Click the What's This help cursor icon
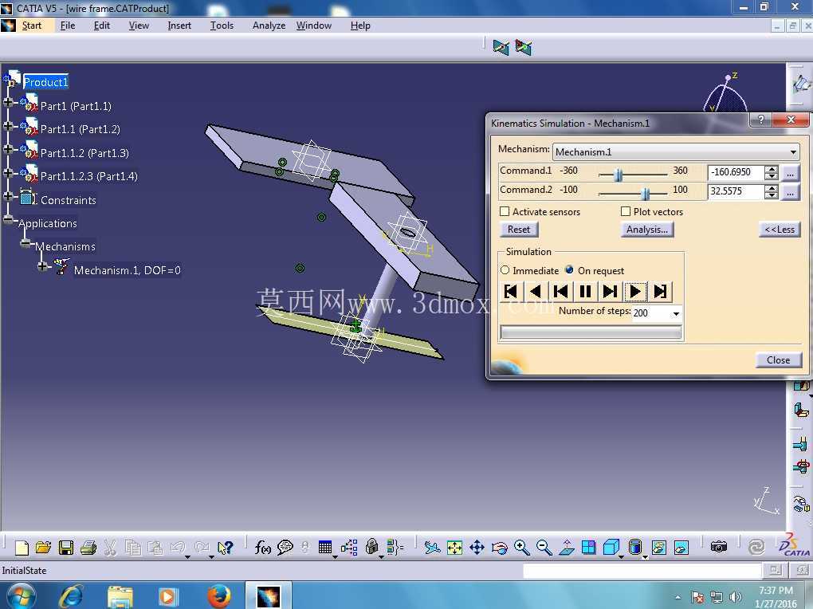This screenshot has width=813, height=609. click(225, 548)
